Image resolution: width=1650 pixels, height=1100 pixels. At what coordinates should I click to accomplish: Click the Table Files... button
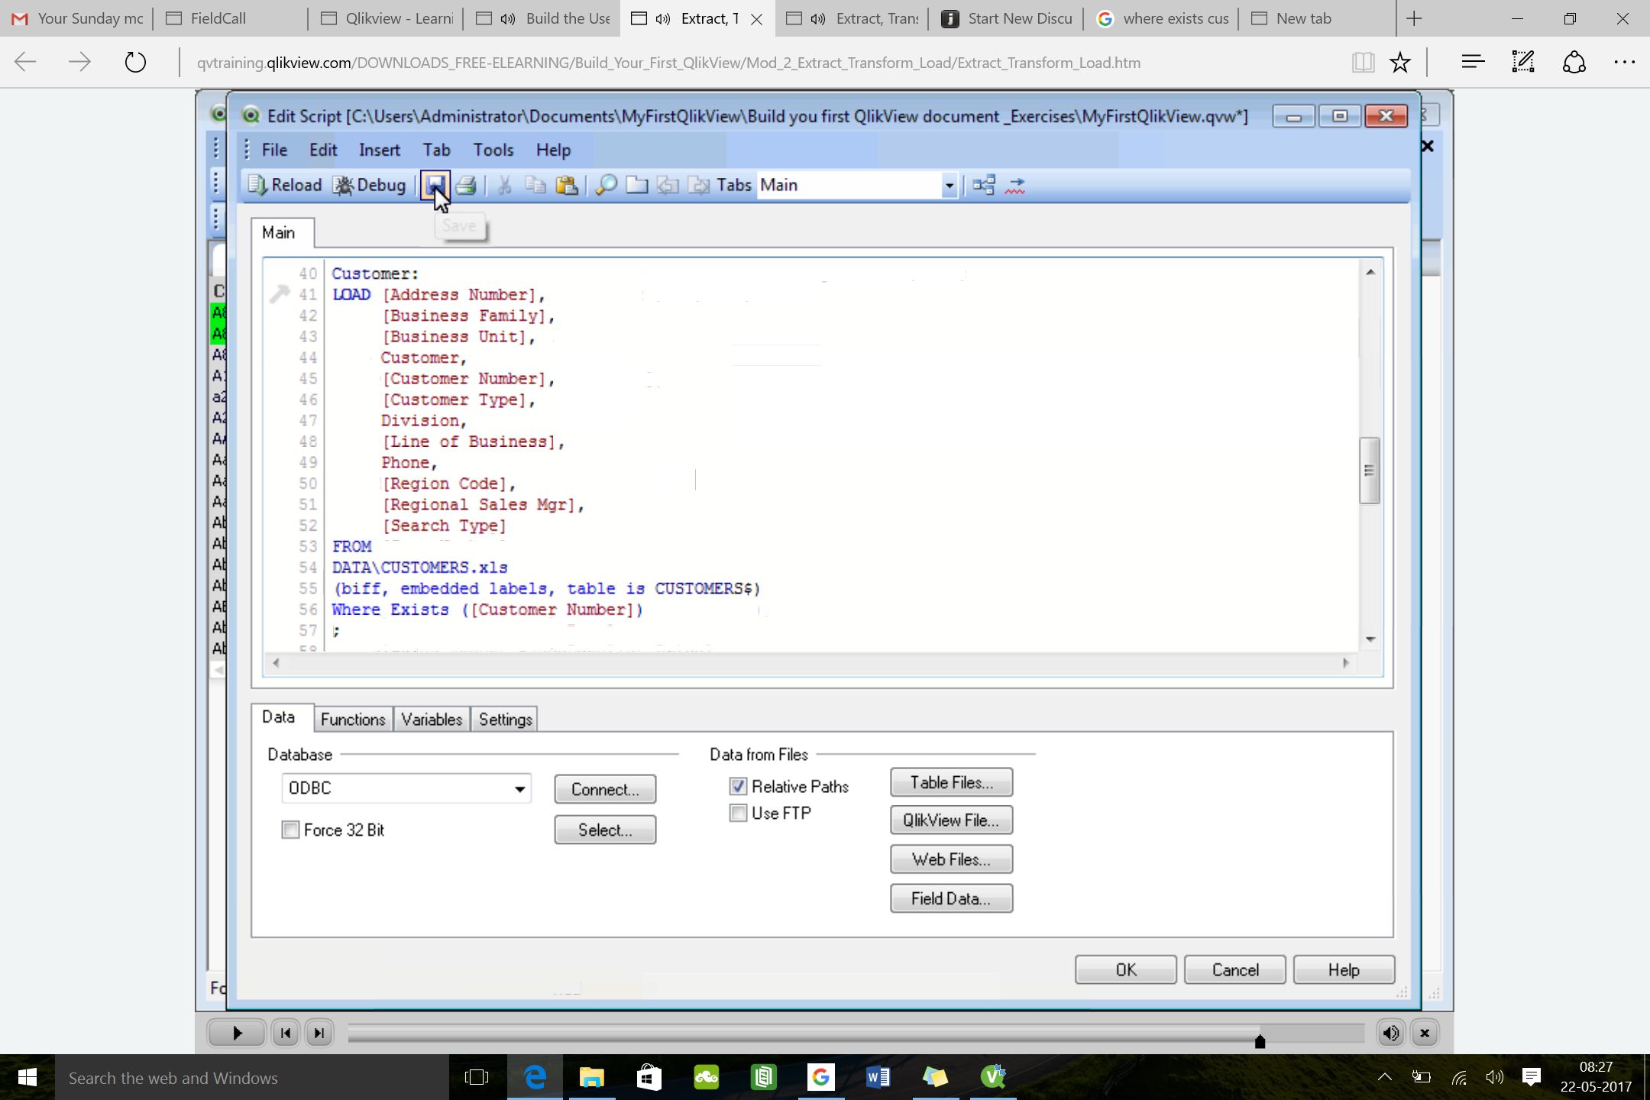pyautogui.click(x=951, y=782)
